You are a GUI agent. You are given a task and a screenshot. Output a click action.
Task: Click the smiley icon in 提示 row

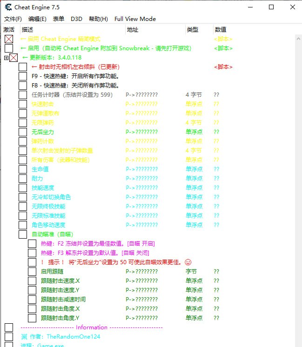pos(188,262)
